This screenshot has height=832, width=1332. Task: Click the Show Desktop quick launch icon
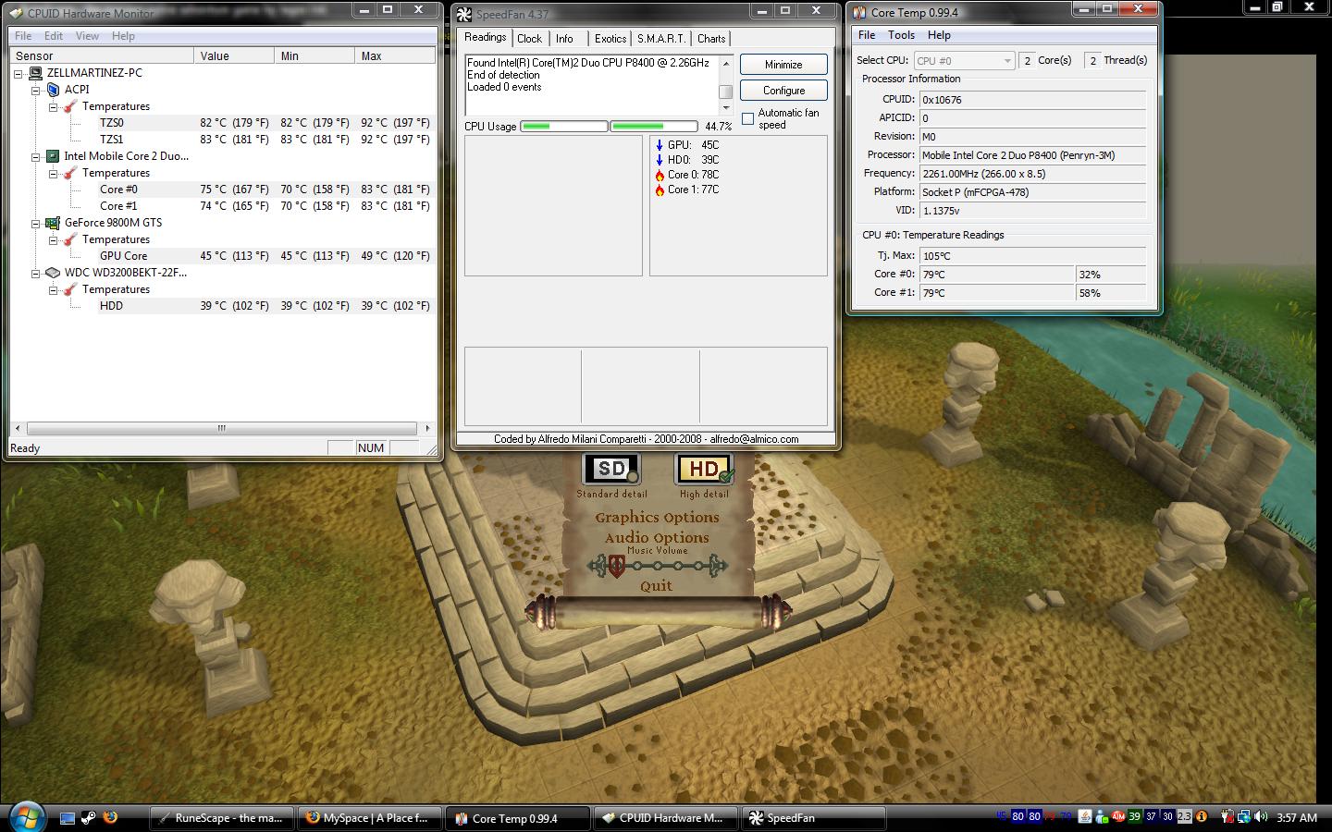68,817
